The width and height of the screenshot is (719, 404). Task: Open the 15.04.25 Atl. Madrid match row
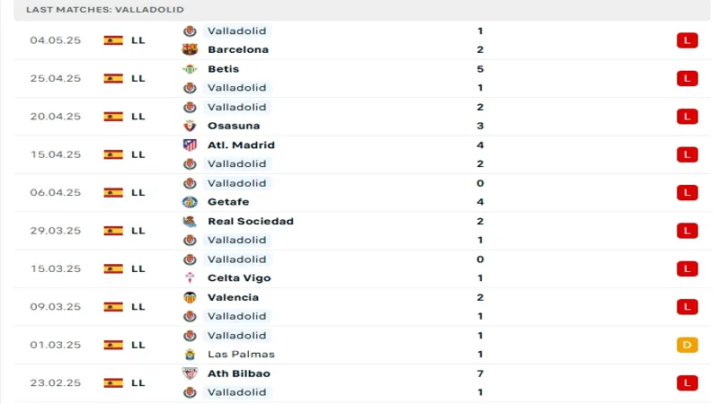(359, 154)
